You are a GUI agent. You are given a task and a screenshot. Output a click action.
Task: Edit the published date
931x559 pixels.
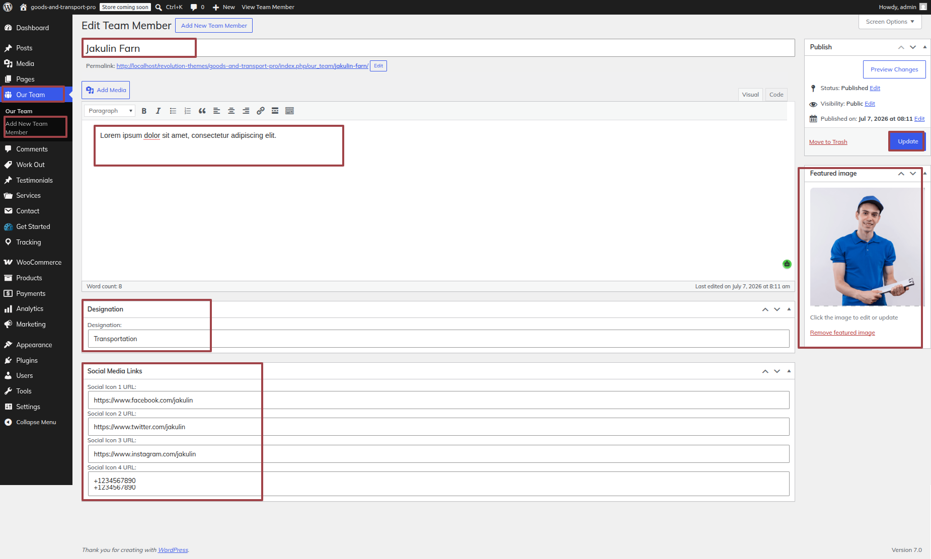pyautogui.click(x=919, y=119)
